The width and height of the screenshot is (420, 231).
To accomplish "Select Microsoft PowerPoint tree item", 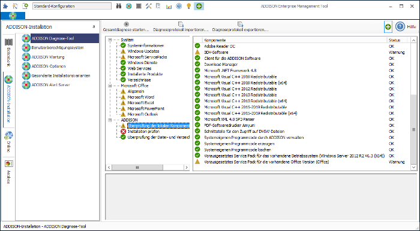I will (146, 109).
